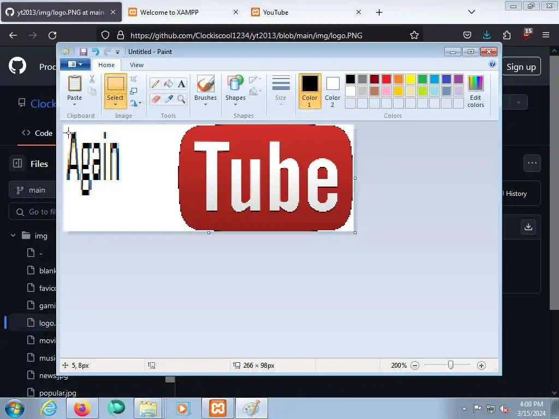Screen dimensions: 559x419
Task: Open Paint Help question mark icon
Action: pyautogui.click(x=492, y=64)
